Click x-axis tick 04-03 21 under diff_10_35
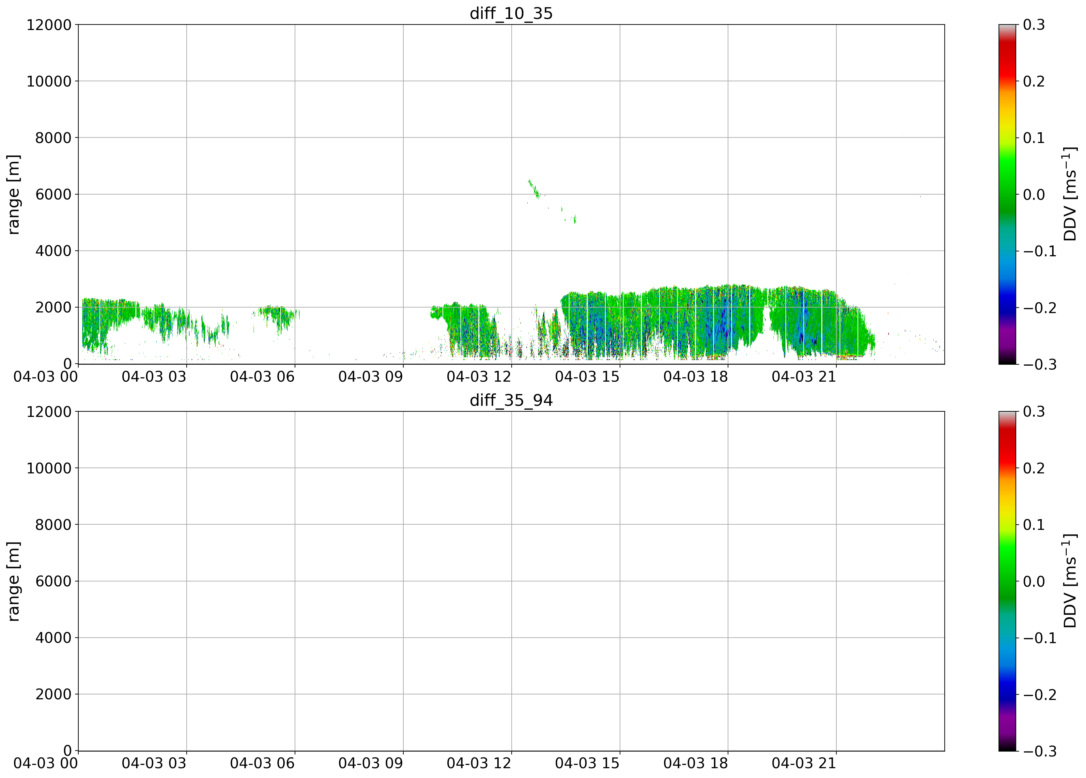The image size is (1086, 778). [804, 376]
